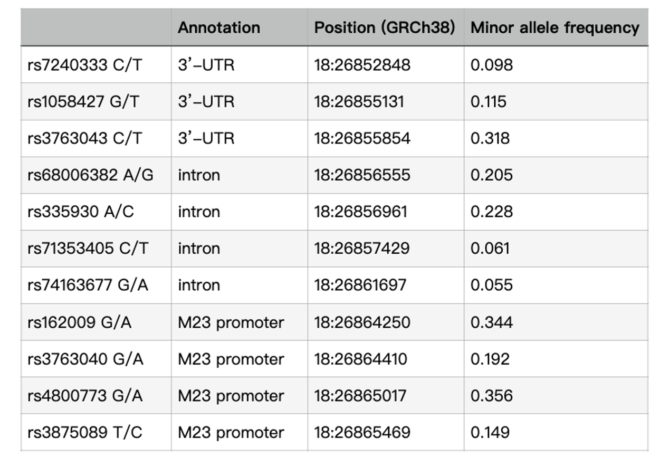The width and height of the screenshot is (669, 467).
Task: Select the rs4800773 G/A cell
Action: pos(85,396)
